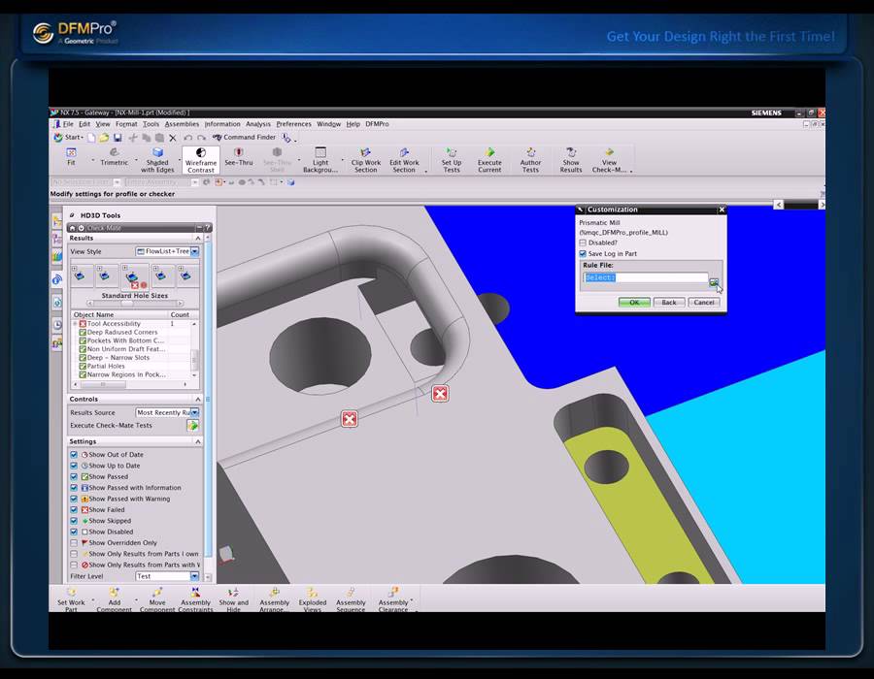Open the Analysis menu
Image resolution: width=874 pixels, height=679 pixels.
click(x=258, y=124)
